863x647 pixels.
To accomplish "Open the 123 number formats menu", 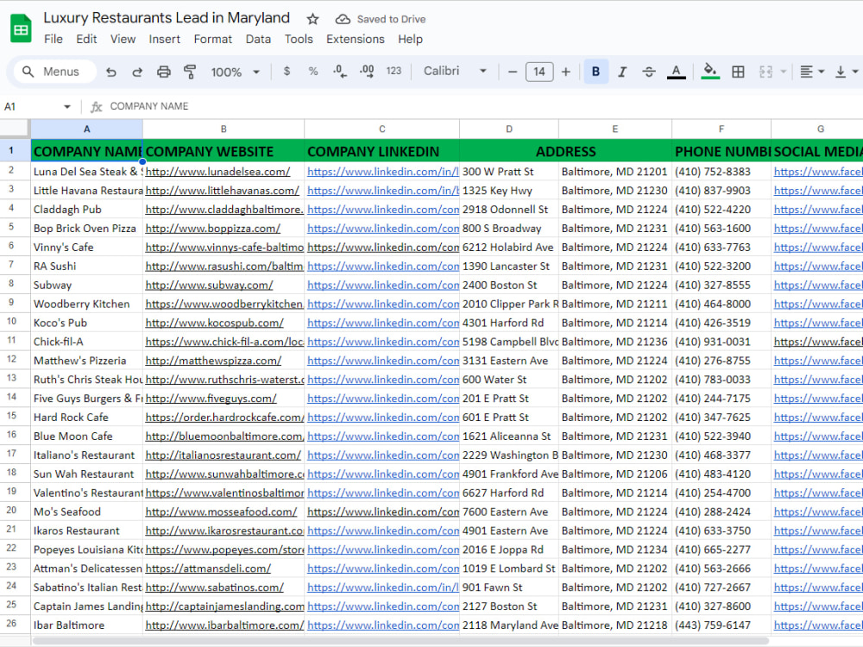I will point(394,71).
